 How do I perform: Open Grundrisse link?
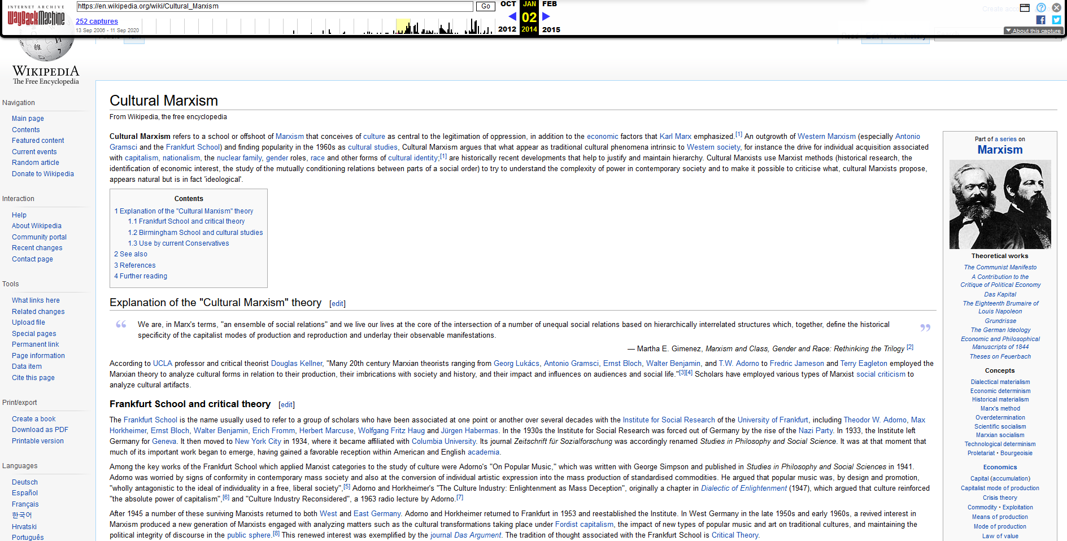click(x=1000, y=321)
